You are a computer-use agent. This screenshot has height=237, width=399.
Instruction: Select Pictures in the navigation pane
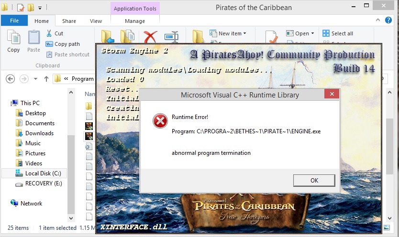point(30,153)
